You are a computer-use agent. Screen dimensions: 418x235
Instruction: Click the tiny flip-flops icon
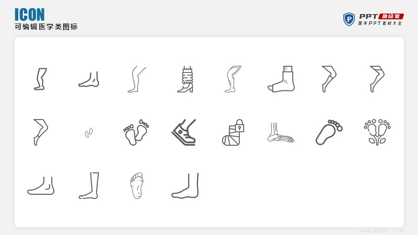tap(89, 132)
